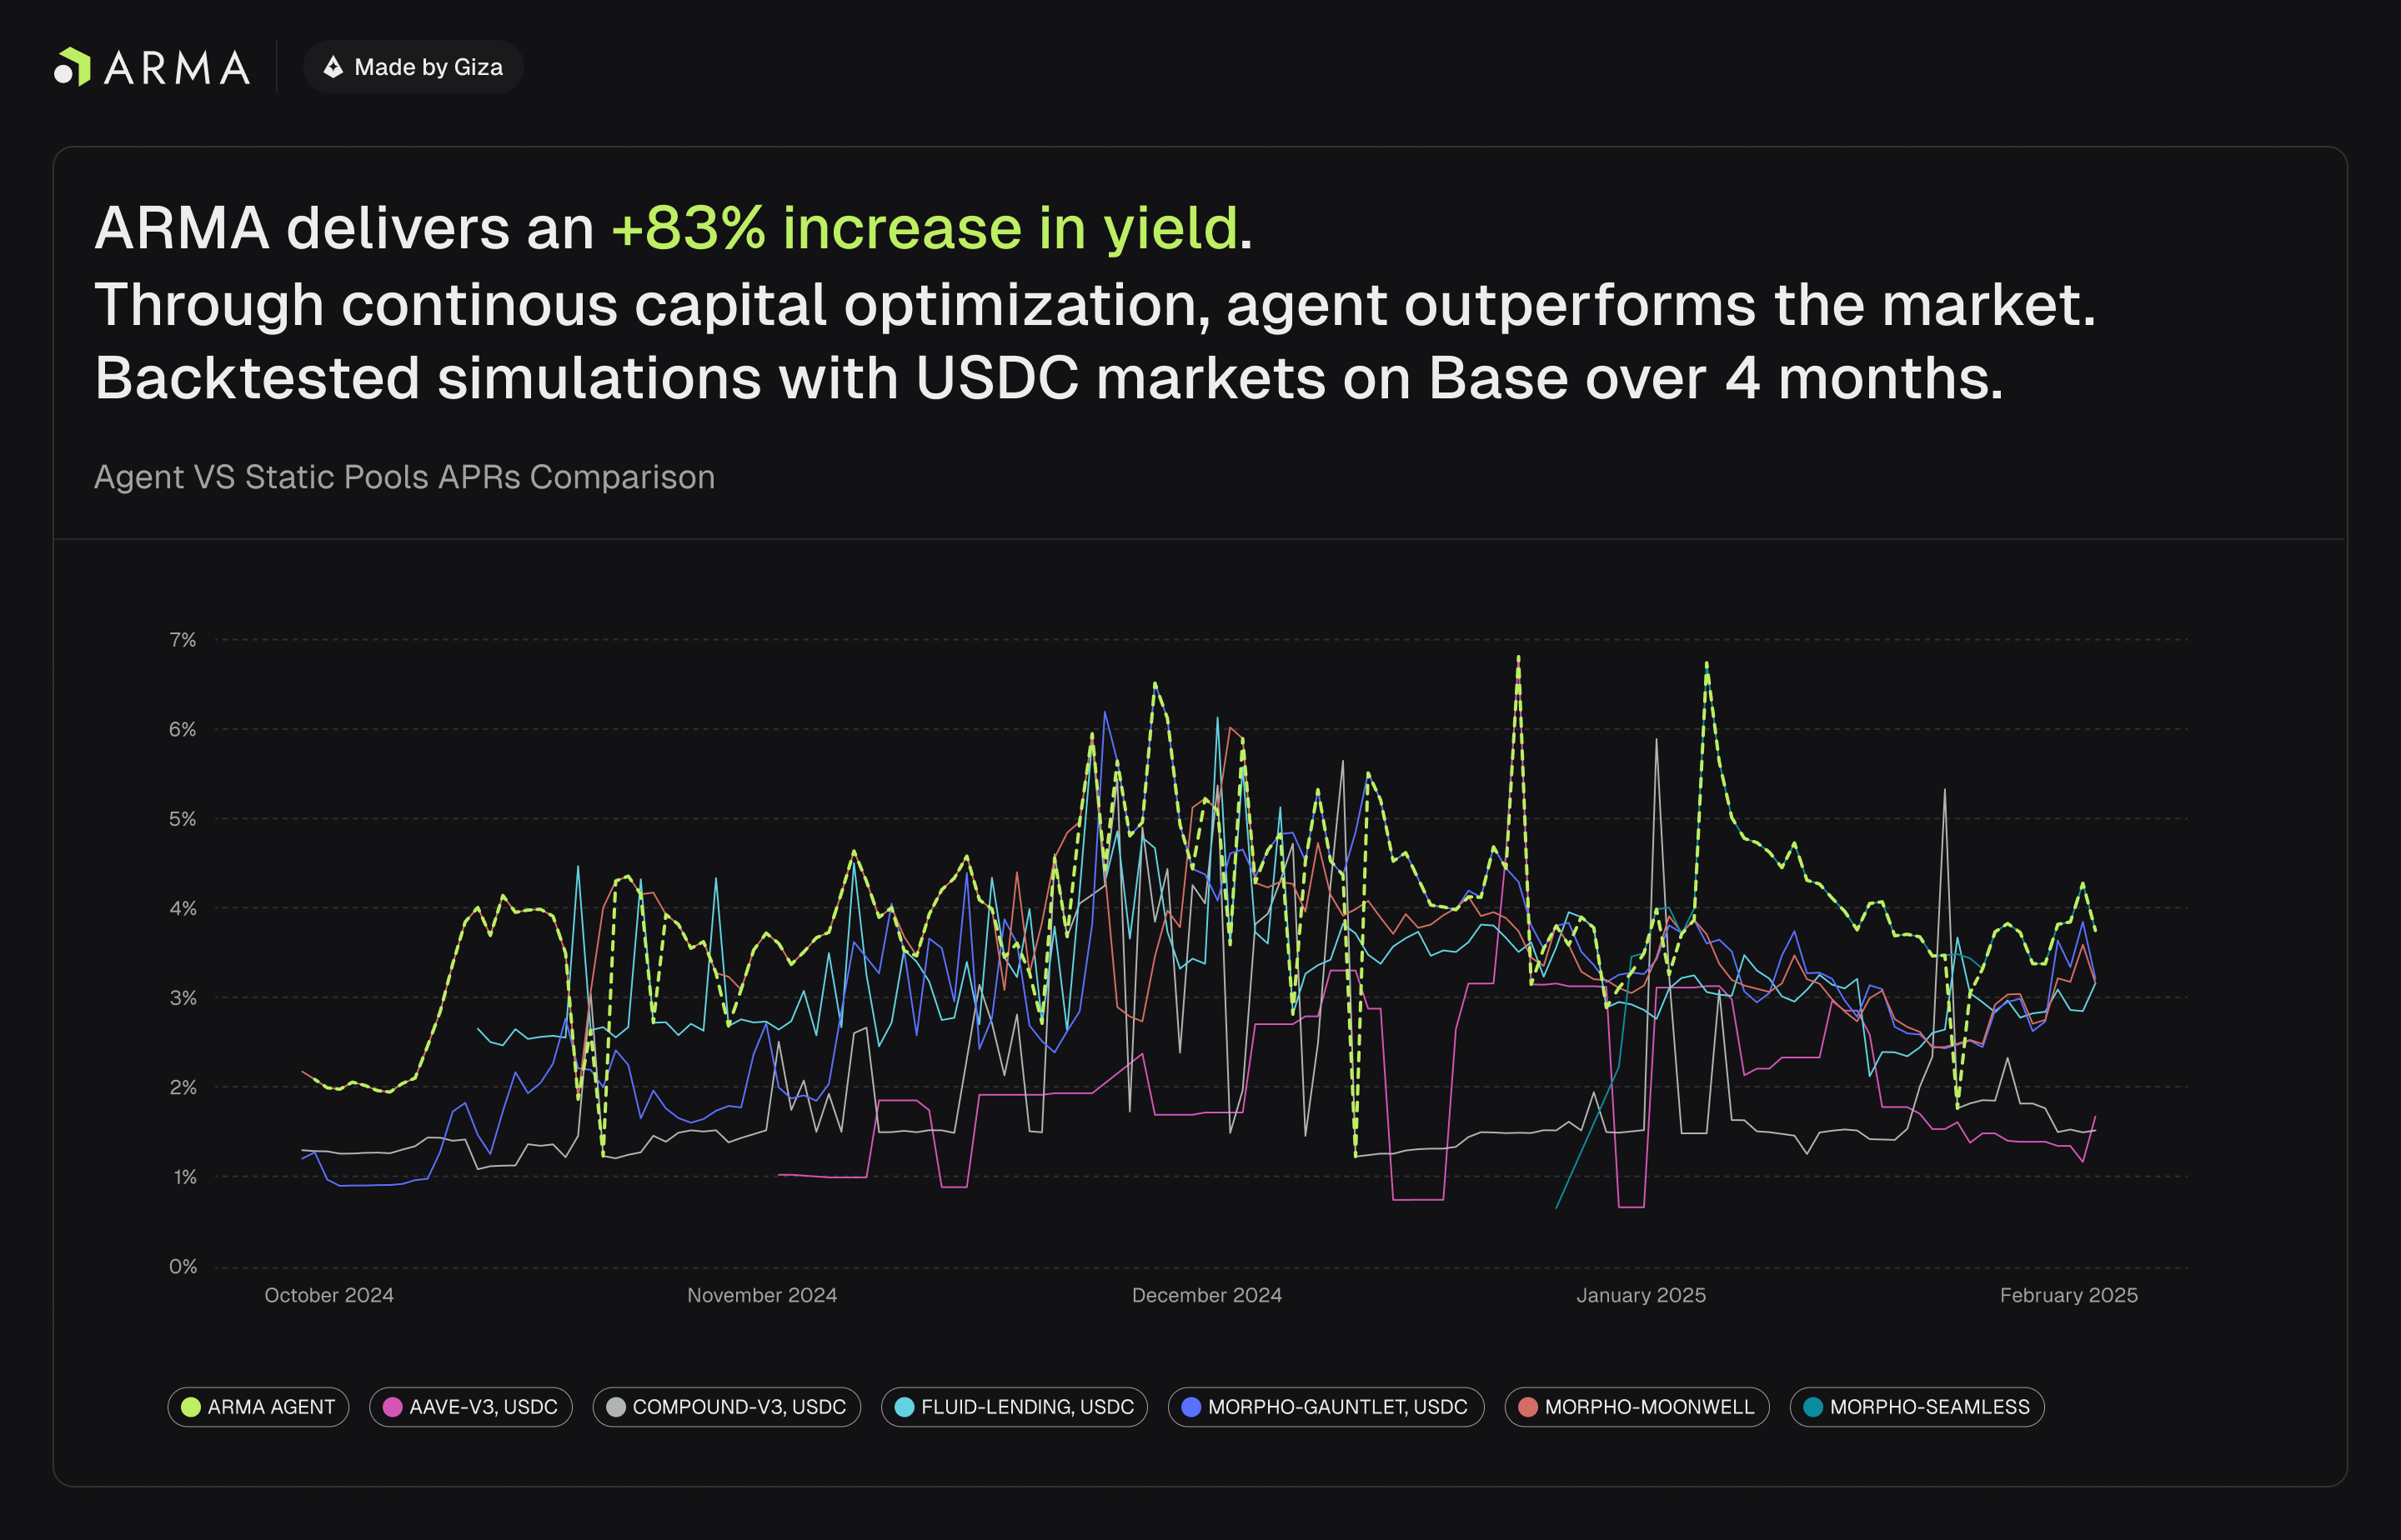Click the Giza logo icon in badge
2401x1540 pixels.
pos(333,67)
